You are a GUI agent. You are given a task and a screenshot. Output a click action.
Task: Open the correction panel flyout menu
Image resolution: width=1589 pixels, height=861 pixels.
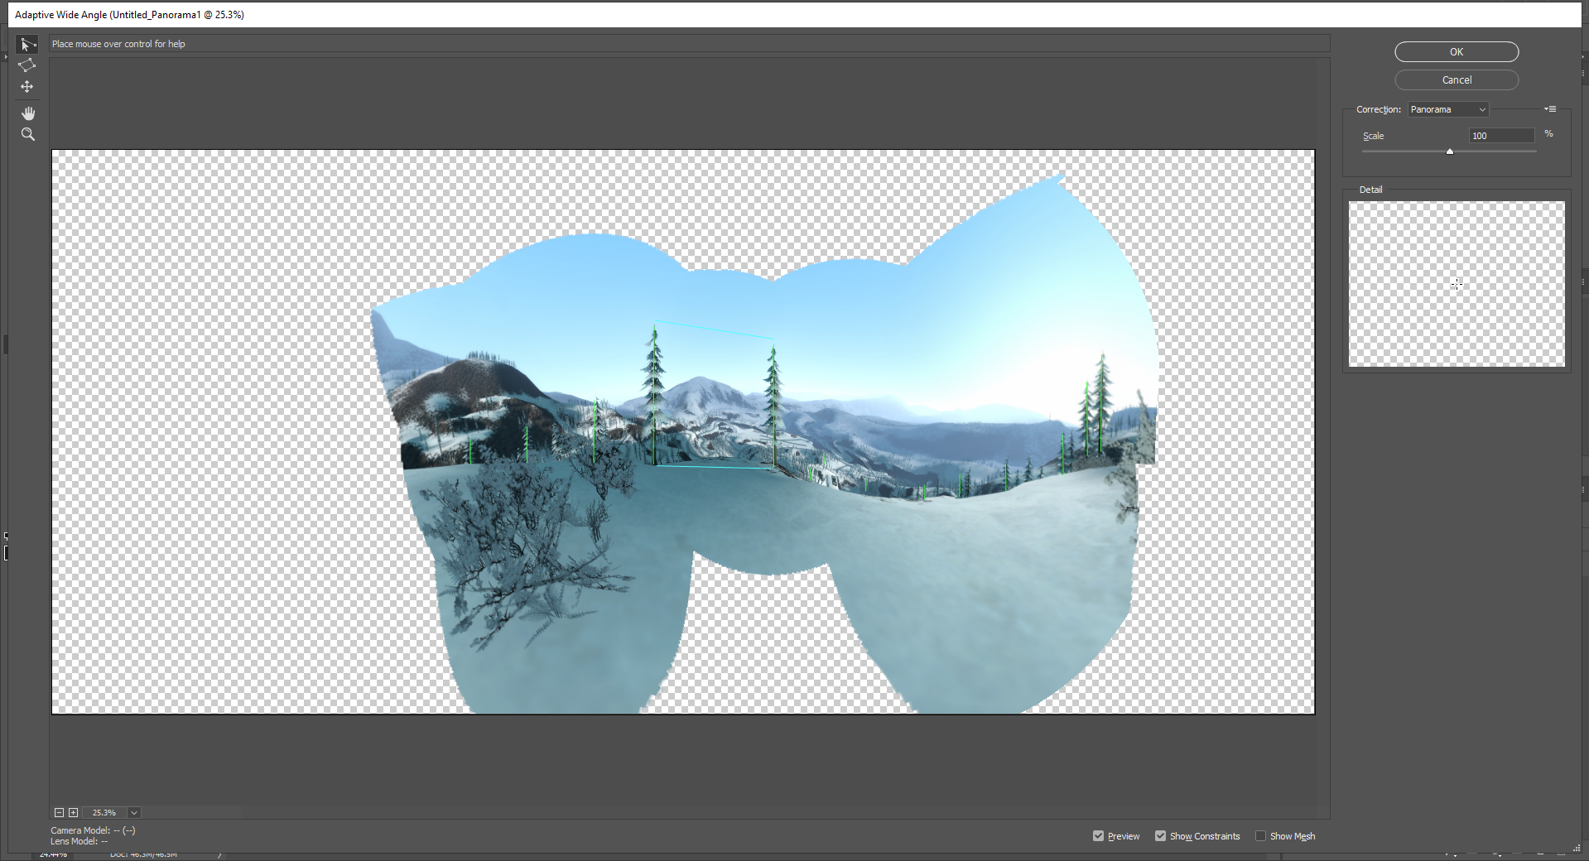tap(1550, 109)
